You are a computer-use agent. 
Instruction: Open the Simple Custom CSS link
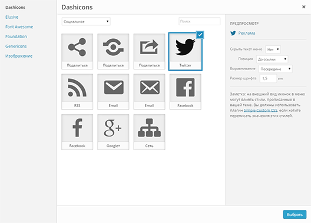(260, 110)
